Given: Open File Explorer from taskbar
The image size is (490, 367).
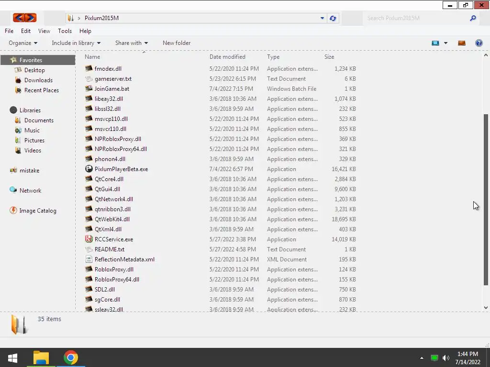Looking at the screenshot, I should [x=41, y=357].
